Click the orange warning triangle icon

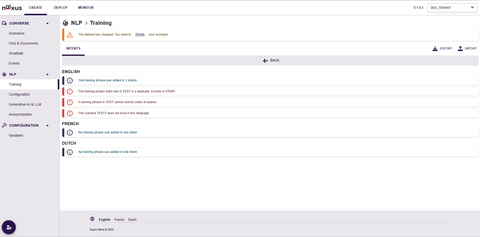pos(70,35)
